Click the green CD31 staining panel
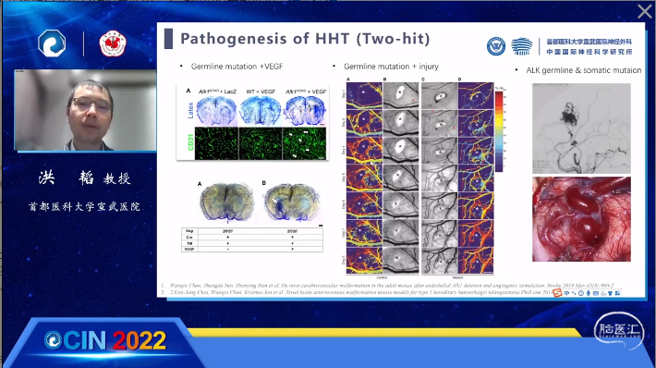Image resolution: width=656 pixels, height=368 pixels. click(x=261, y=143)
